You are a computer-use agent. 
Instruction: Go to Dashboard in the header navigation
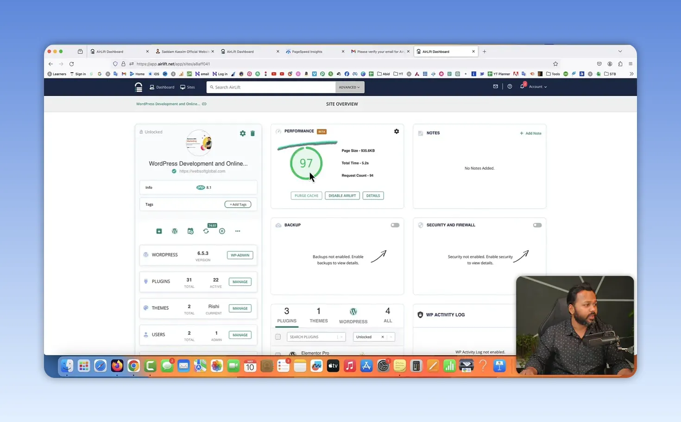(x=162, y=87)
